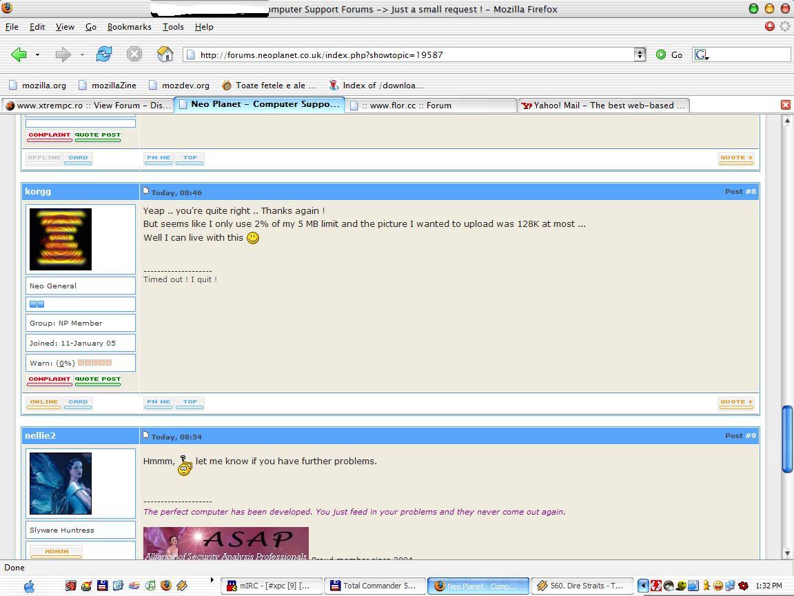Click OFFLINE status button in top post
794x596 pixels.
tap(44, 158)
